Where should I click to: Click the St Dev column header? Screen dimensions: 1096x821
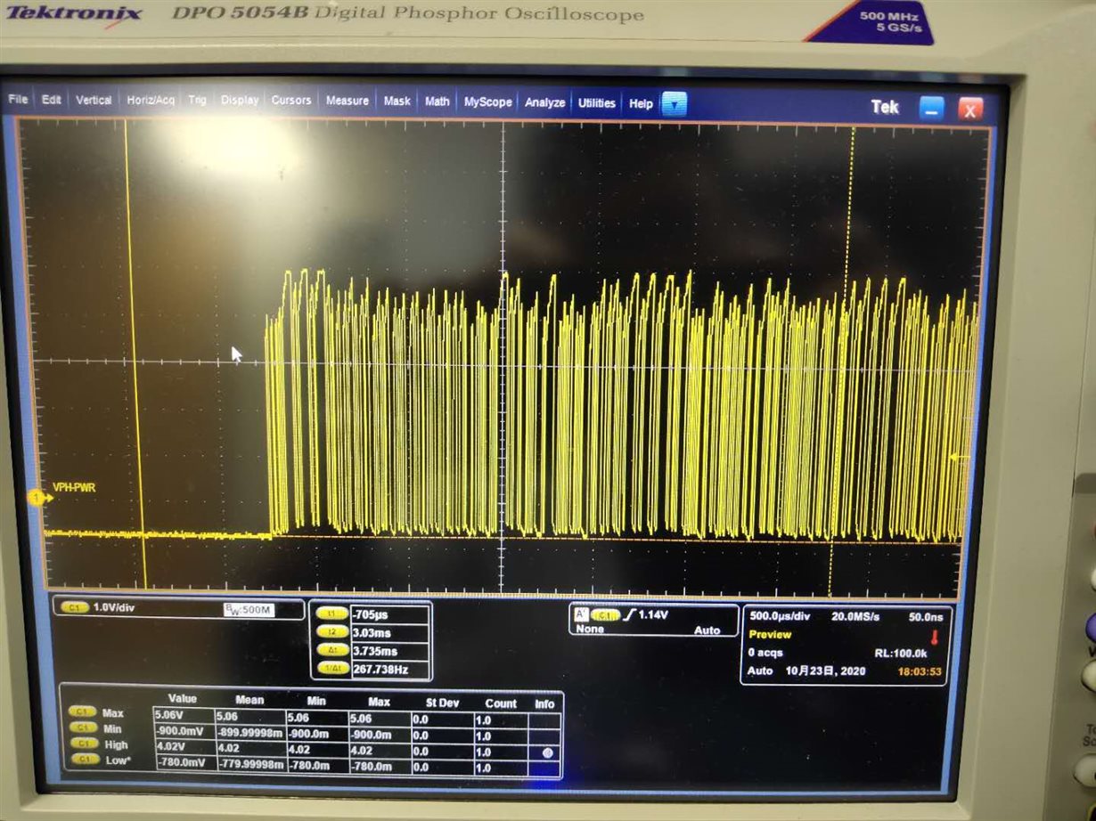441,703
